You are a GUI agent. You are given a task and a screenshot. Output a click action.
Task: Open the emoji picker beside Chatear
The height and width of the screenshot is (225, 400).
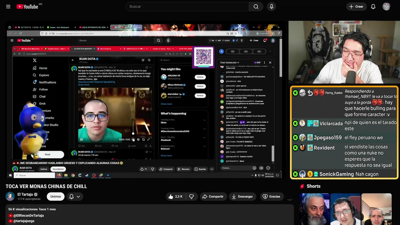pos(254,168)
